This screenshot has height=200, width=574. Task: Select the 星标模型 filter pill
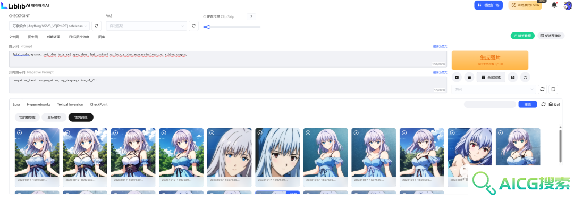tap(54, 117)
